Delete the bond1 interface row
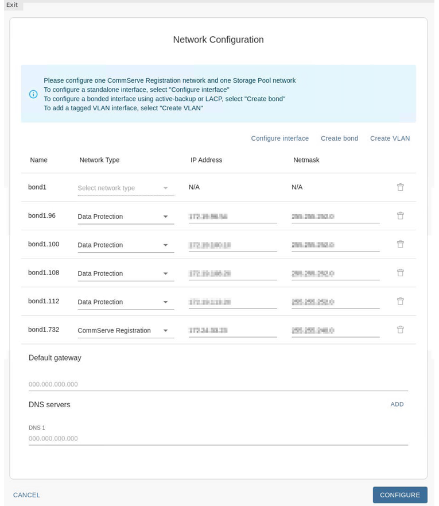Viewport: 439px width, 506px height. click(400, 187)
